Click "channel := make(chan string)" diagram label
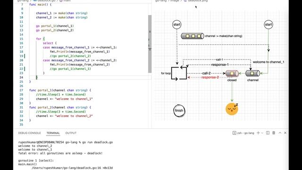 pos(224,36)
